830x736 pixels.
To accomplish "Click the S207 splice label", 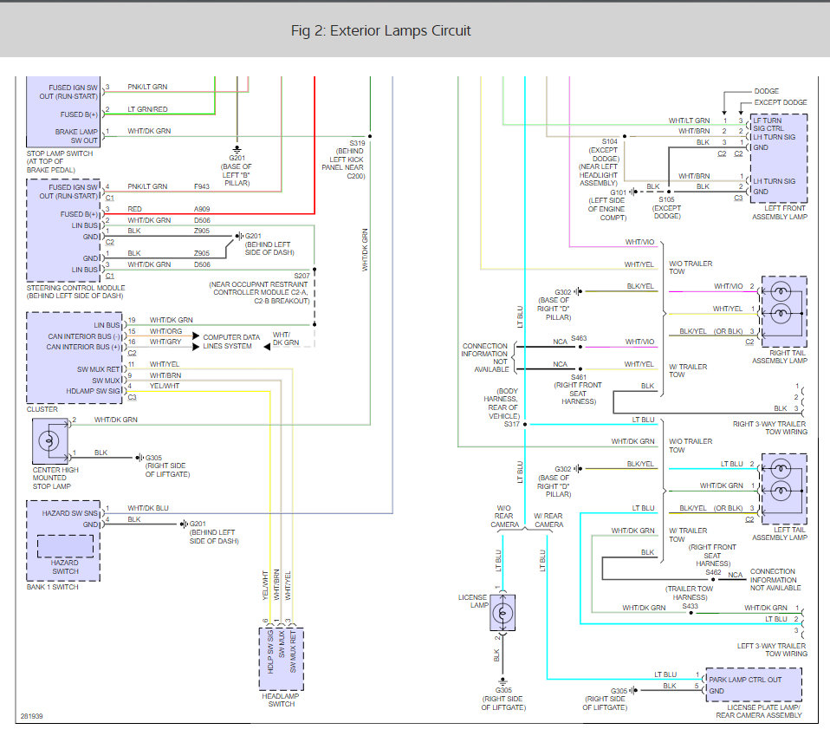I will click(x=302, y=276).
